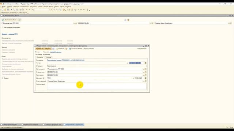Open calendar picker for Документ № date
Viewport: 234px width, 131px height.
click(146, 78)
